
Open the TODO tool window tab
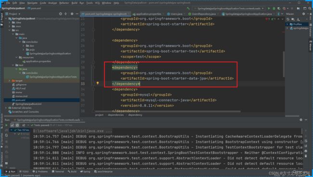tap(24, 172)
